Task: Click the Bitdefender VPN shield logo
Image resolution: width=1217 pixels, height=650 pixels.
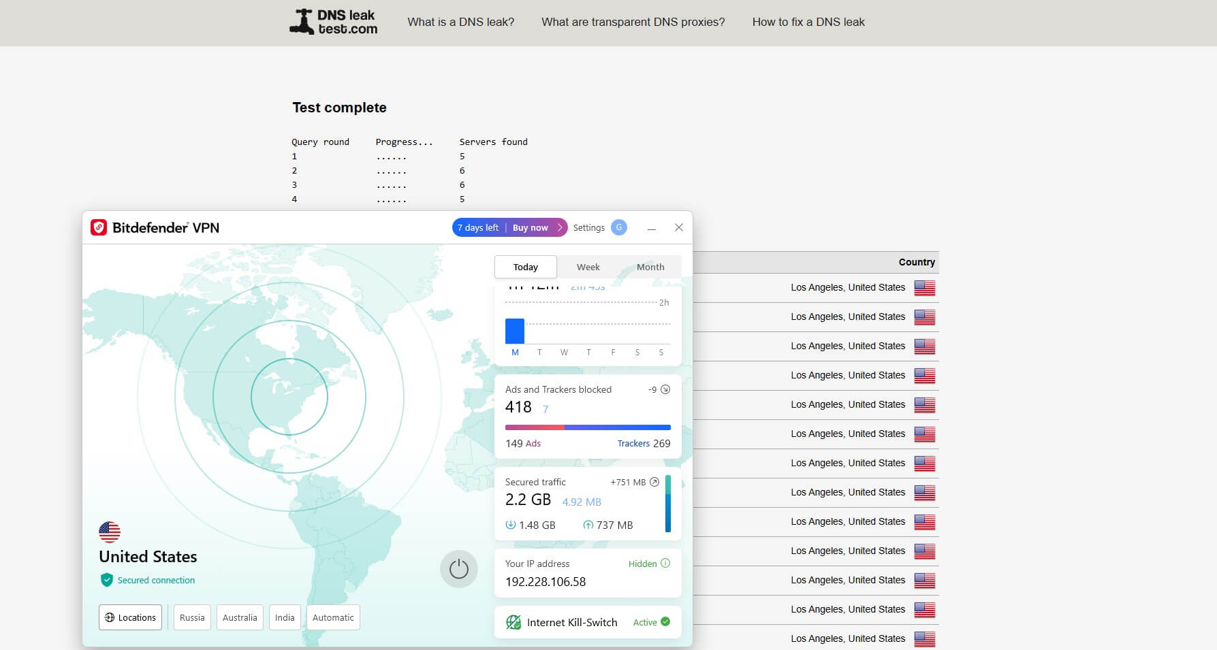Action: (99, 227)
